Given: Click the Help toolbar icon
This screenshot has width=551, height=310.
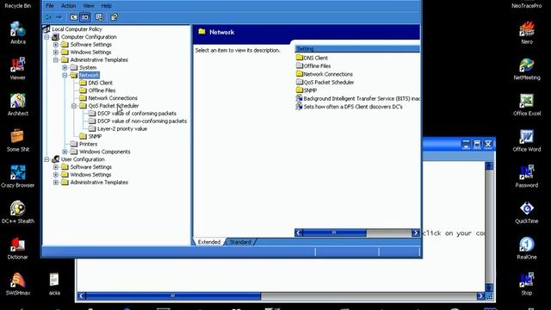Looking at the screenshot, I should [114, 17].
